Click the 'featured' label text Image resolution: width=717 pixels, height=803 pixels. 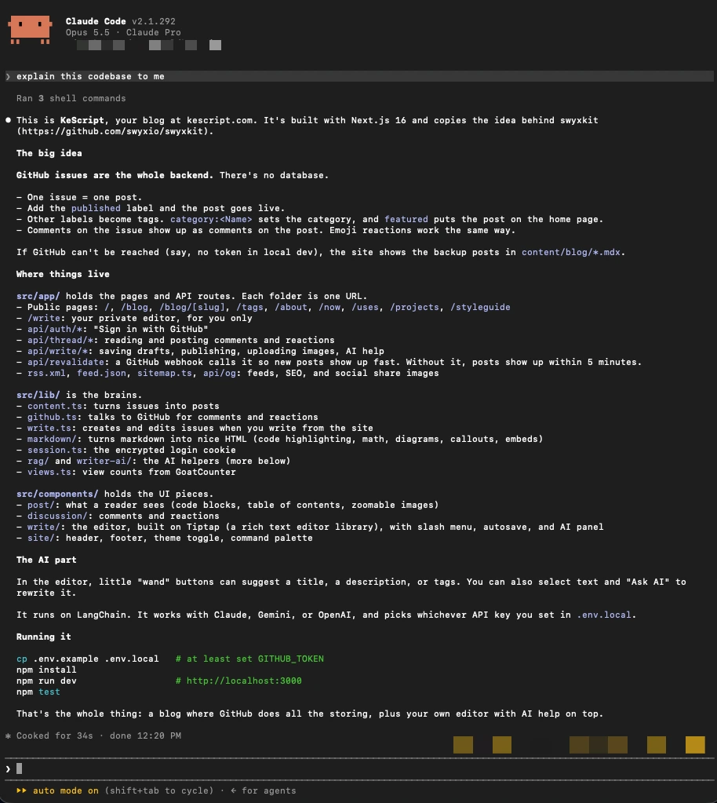(x=406, y=219)
